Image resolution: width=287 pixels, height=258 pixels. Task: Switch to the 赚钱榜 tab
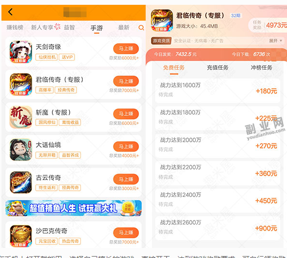(x=15, y=27)
